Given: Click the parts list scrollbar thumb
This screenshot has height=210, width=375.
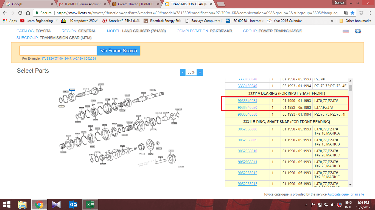Looking at the screenshot, I should (x=350, y=88).
